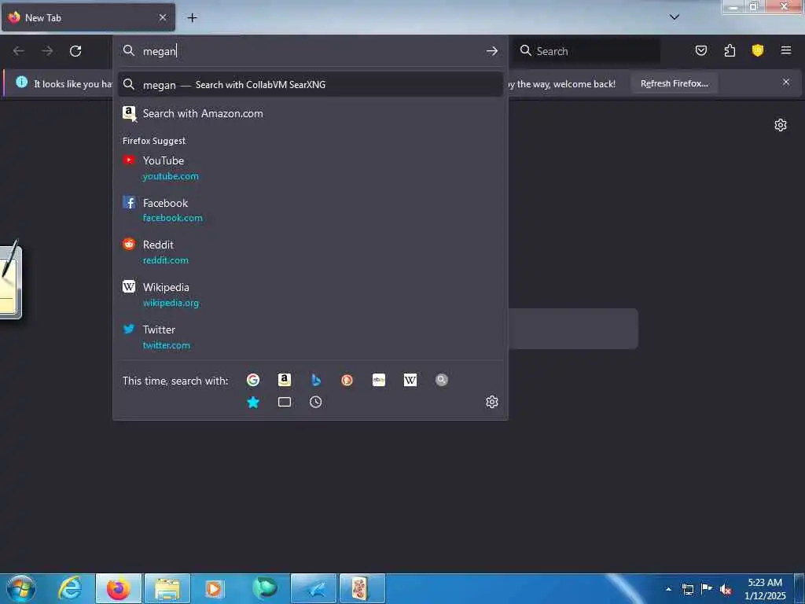
Task: Close the New Tab tab
Action: coord(163,17)
